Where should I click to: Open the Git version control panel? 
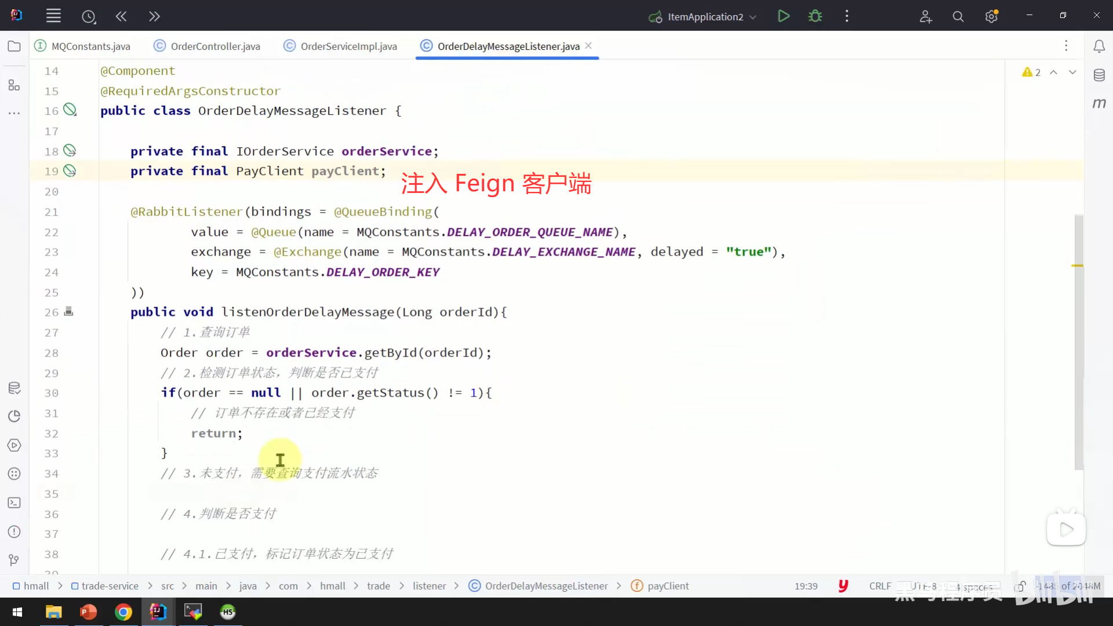click(14, 560)
